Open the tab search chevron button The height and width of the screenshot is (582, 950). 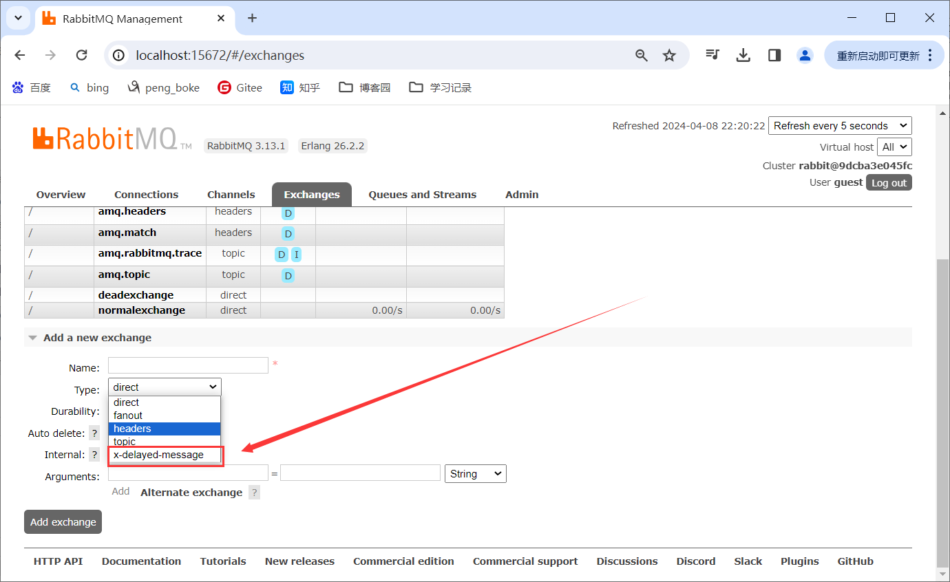click(x=18, y=18)
